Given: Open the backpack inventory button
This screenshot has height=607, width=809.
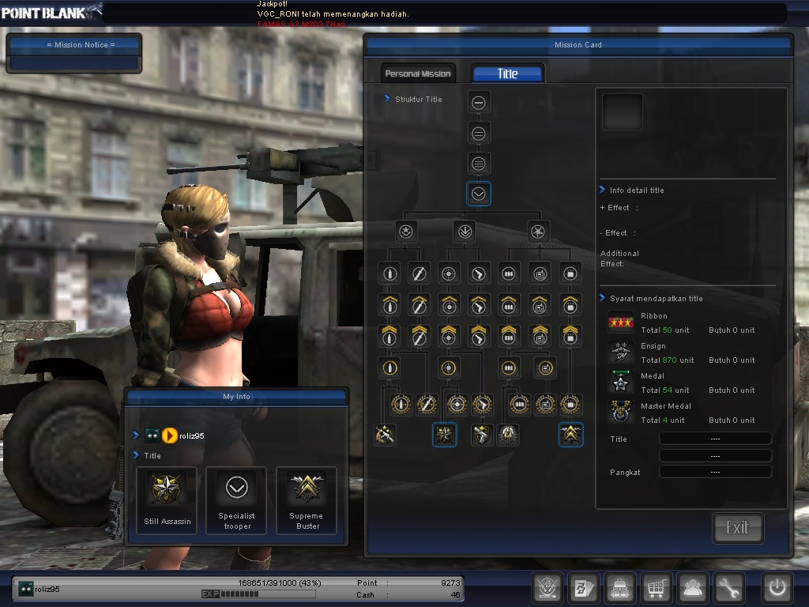Looking at the screenshot, I should coord(619,588).
